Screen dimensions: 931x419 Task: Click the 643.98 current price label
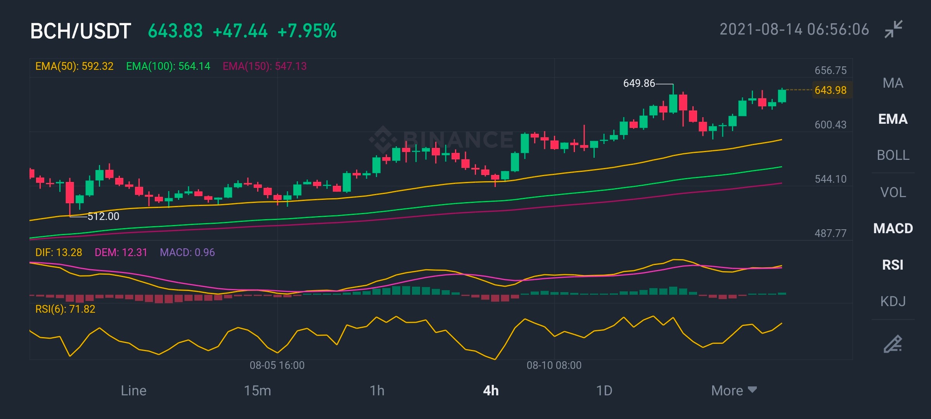831,90
